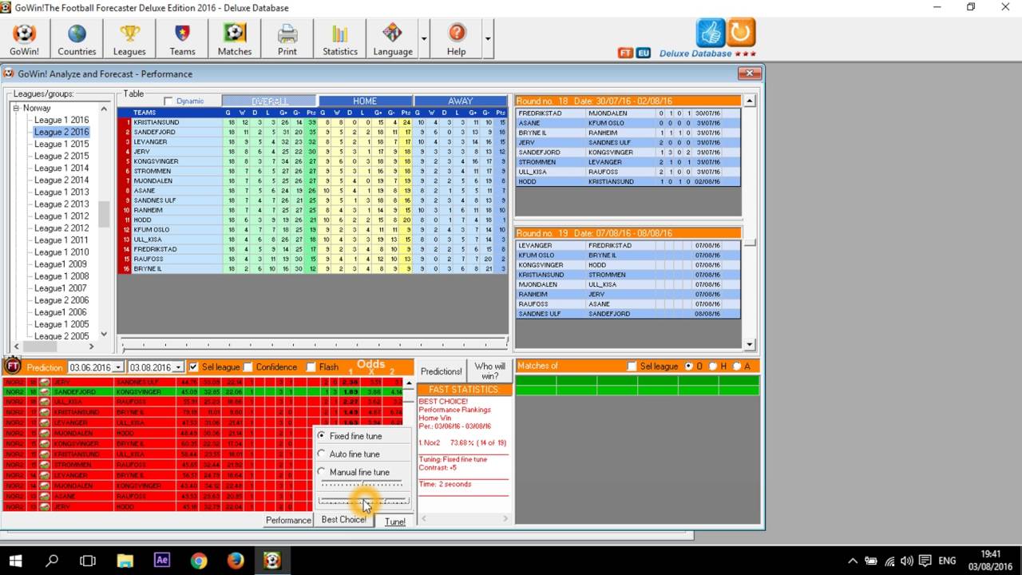This screenshot has width=1022, height=575.
Task: Open the 03.06.2016 start date dropdown
Action: (118, 367)
